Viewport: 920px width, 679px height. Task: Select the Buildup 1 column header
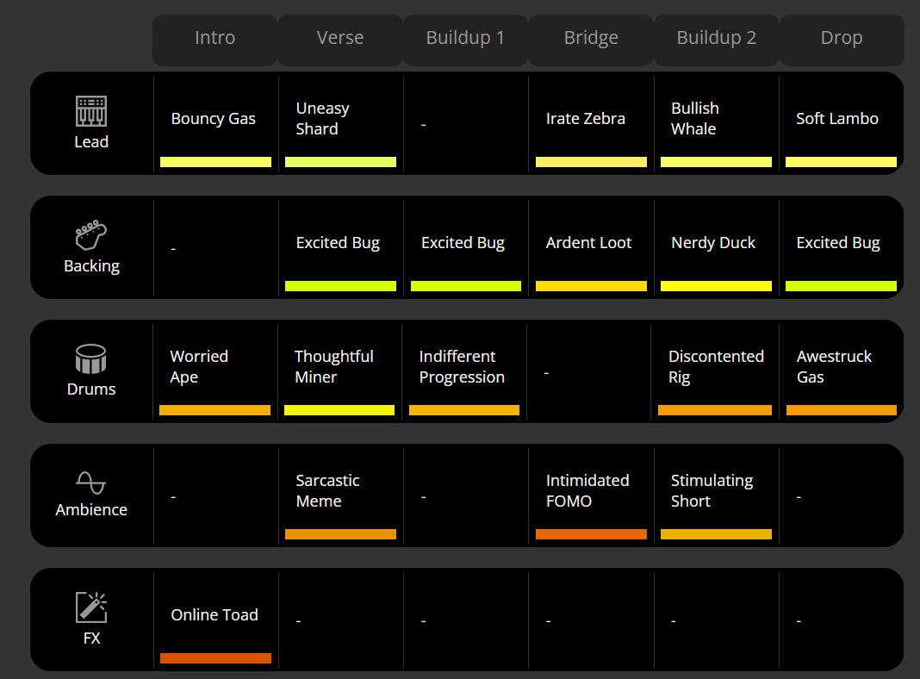point(465,39)
